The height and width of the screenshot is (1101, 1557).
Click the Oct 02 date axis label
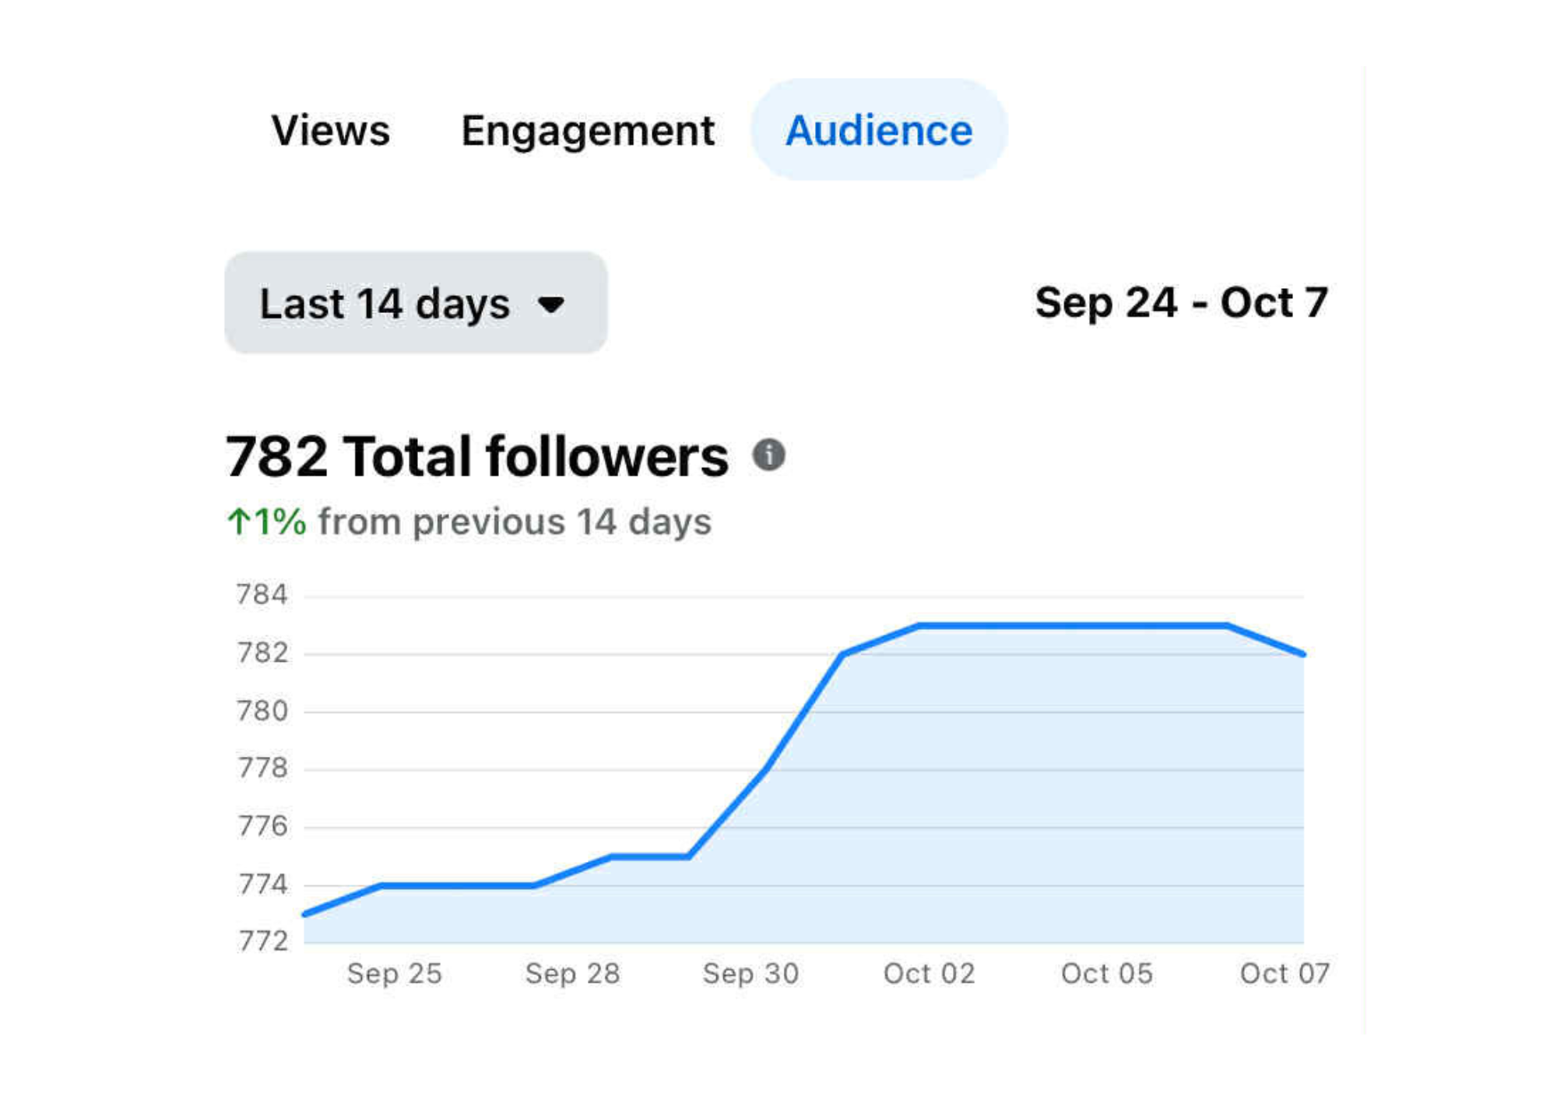[929, 973]
